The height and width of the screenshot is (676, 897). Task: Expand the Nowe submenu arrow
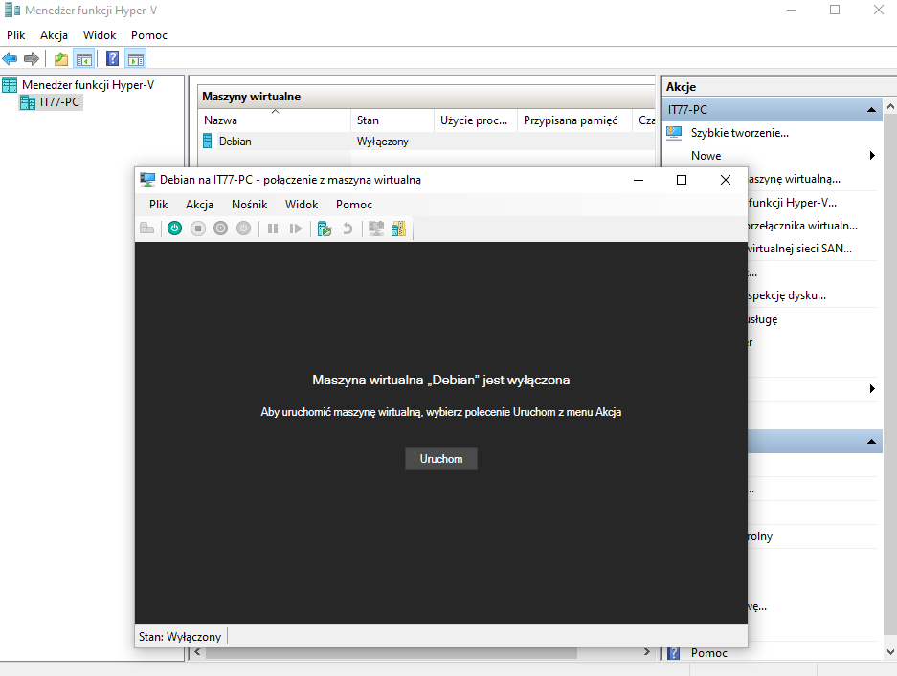pos(872,156)
